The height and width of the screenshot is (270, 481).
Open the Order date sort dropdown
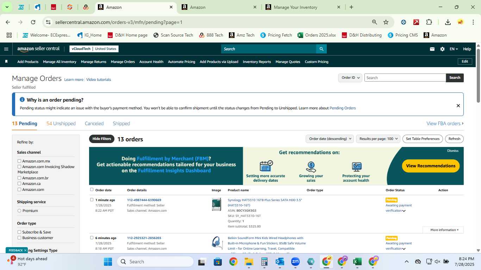329,139
